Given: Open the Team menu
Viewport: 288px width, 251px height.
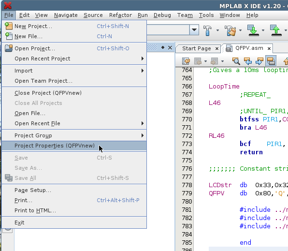Looking at the screenshot, I should click(185, 15).
